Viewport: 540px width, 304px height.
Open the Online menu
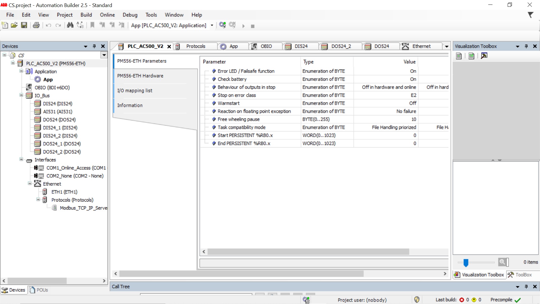click(x=107, y=15)
